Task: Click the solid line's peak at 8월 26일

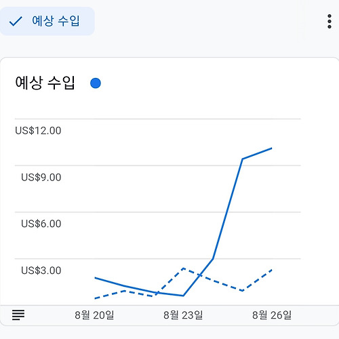Action: [x=272, y=148]
